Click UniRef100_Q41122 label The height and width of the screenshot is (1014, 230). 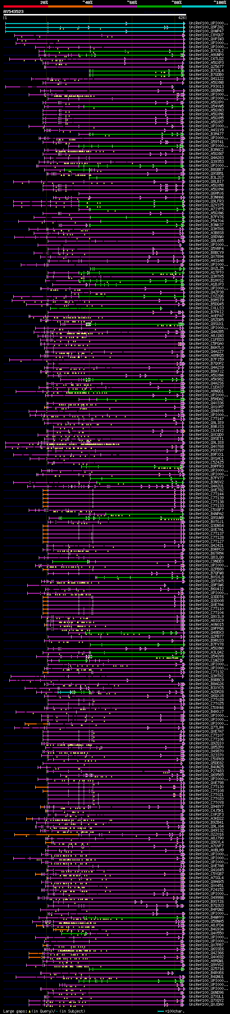(x=206, y=78)
